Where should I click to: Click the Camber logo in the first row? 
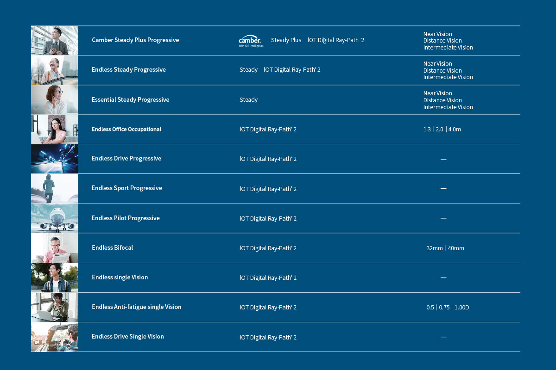(x=251, y=42)
